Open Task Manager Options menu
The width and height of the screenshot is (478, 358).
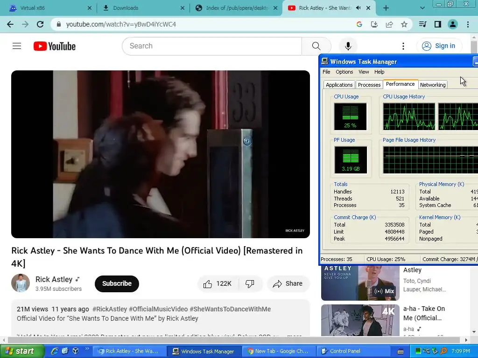(x=344, y=72)
